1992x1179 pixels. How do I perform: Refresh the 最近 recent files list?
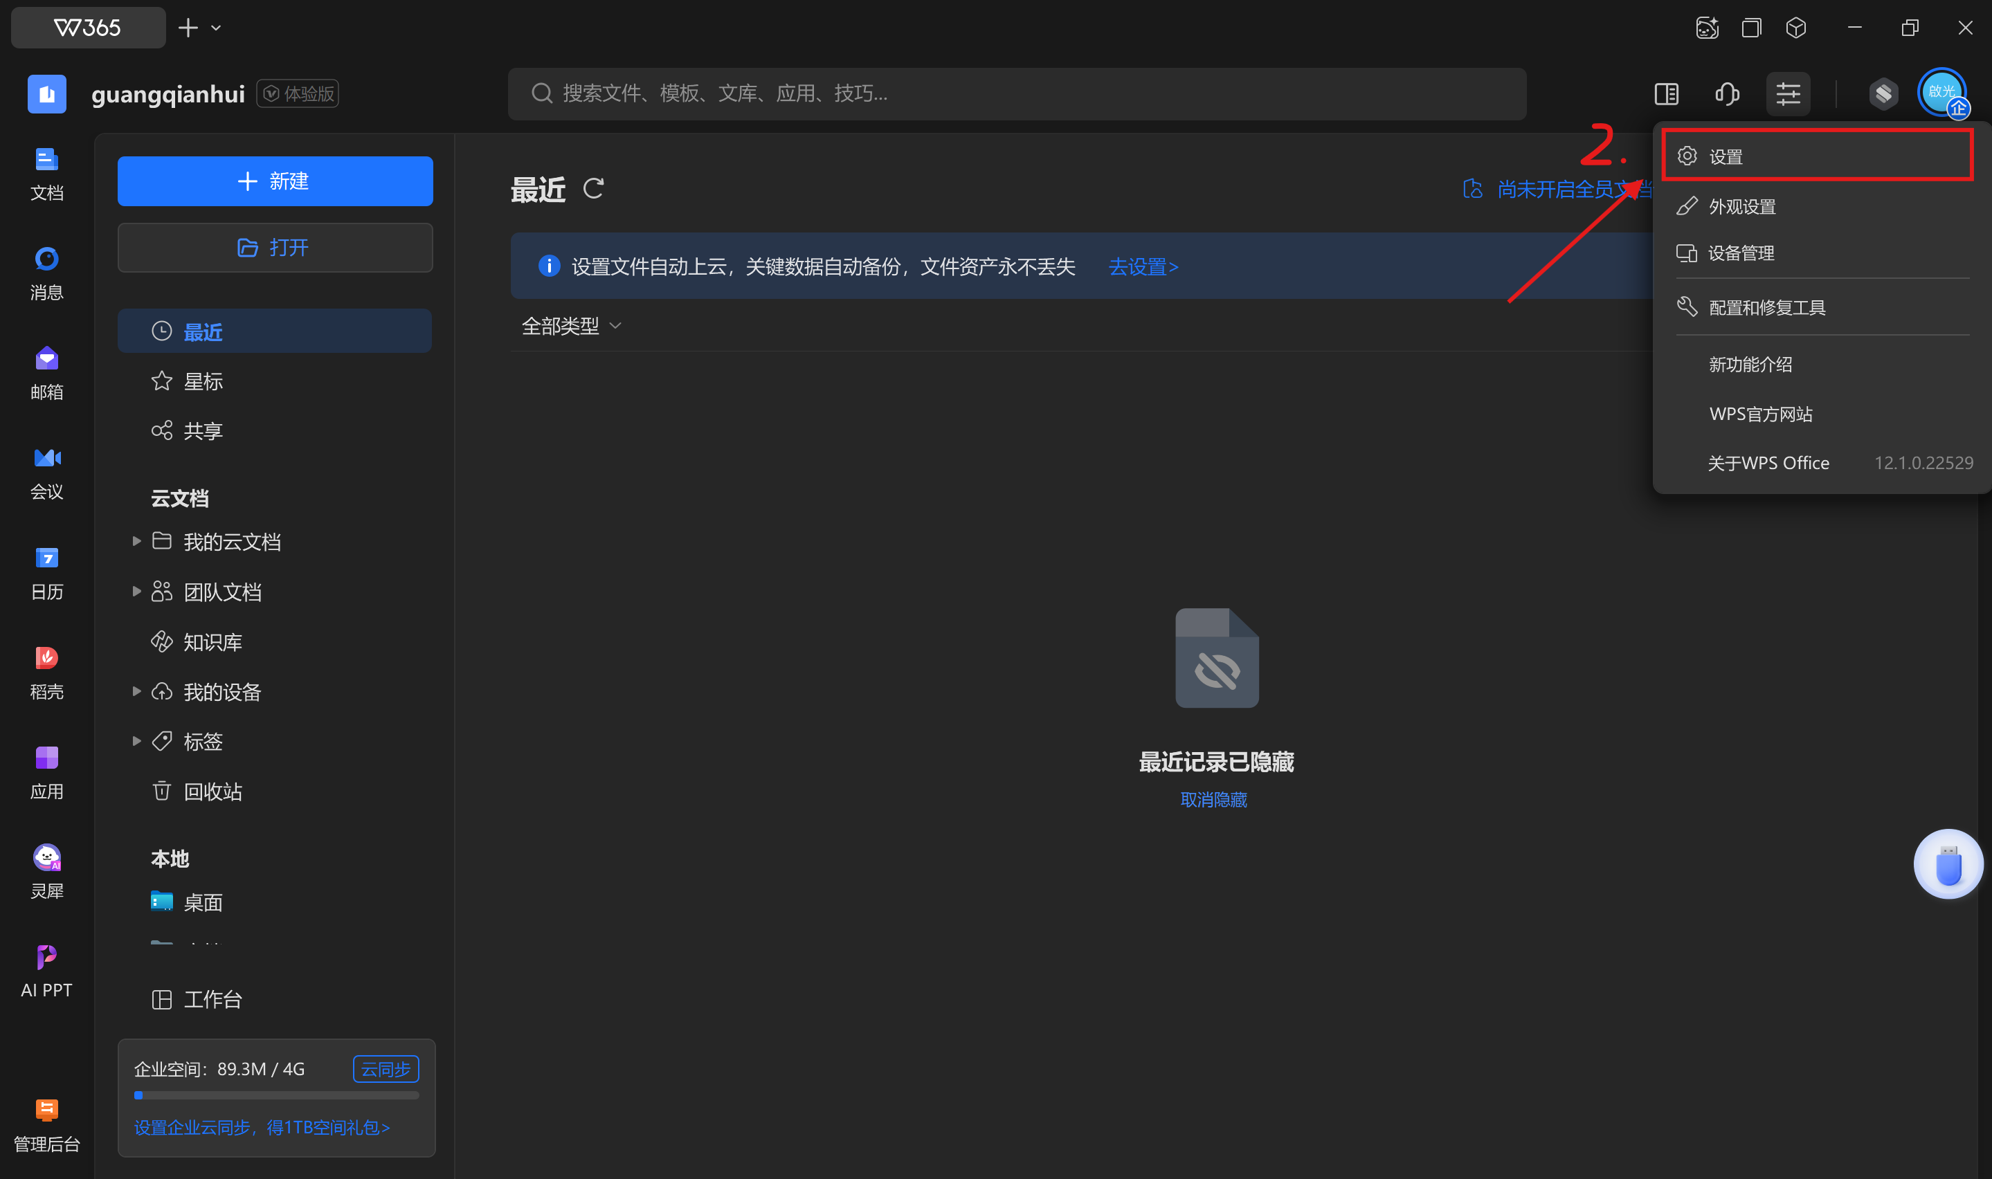(x=595, y=189)
